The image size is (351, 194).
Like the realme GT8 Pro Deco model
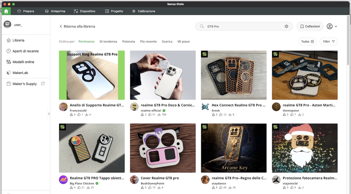pos(150,115)
